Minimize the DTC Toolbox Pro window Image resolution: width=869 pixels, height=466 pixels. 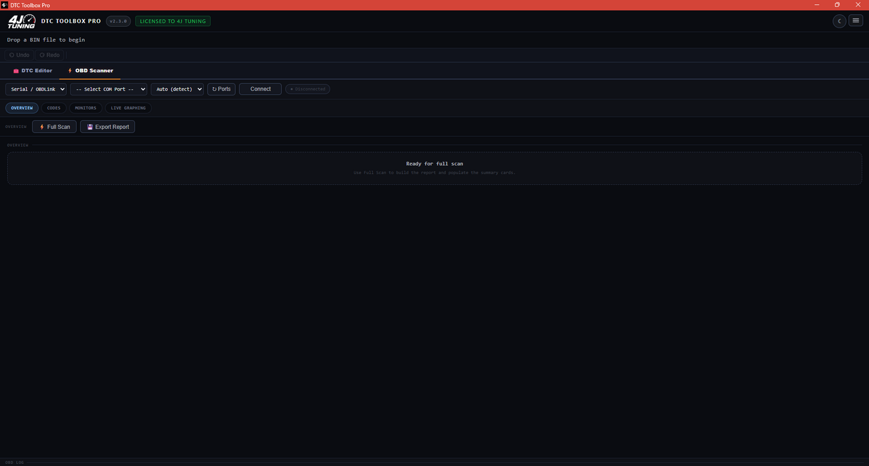click(x=817, y=5)
